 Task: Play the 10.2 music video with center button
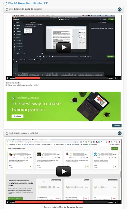click(64, 171)
